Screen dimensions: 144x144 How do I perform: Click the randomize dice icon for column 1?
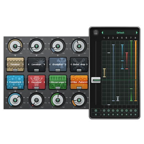point(104,110)
